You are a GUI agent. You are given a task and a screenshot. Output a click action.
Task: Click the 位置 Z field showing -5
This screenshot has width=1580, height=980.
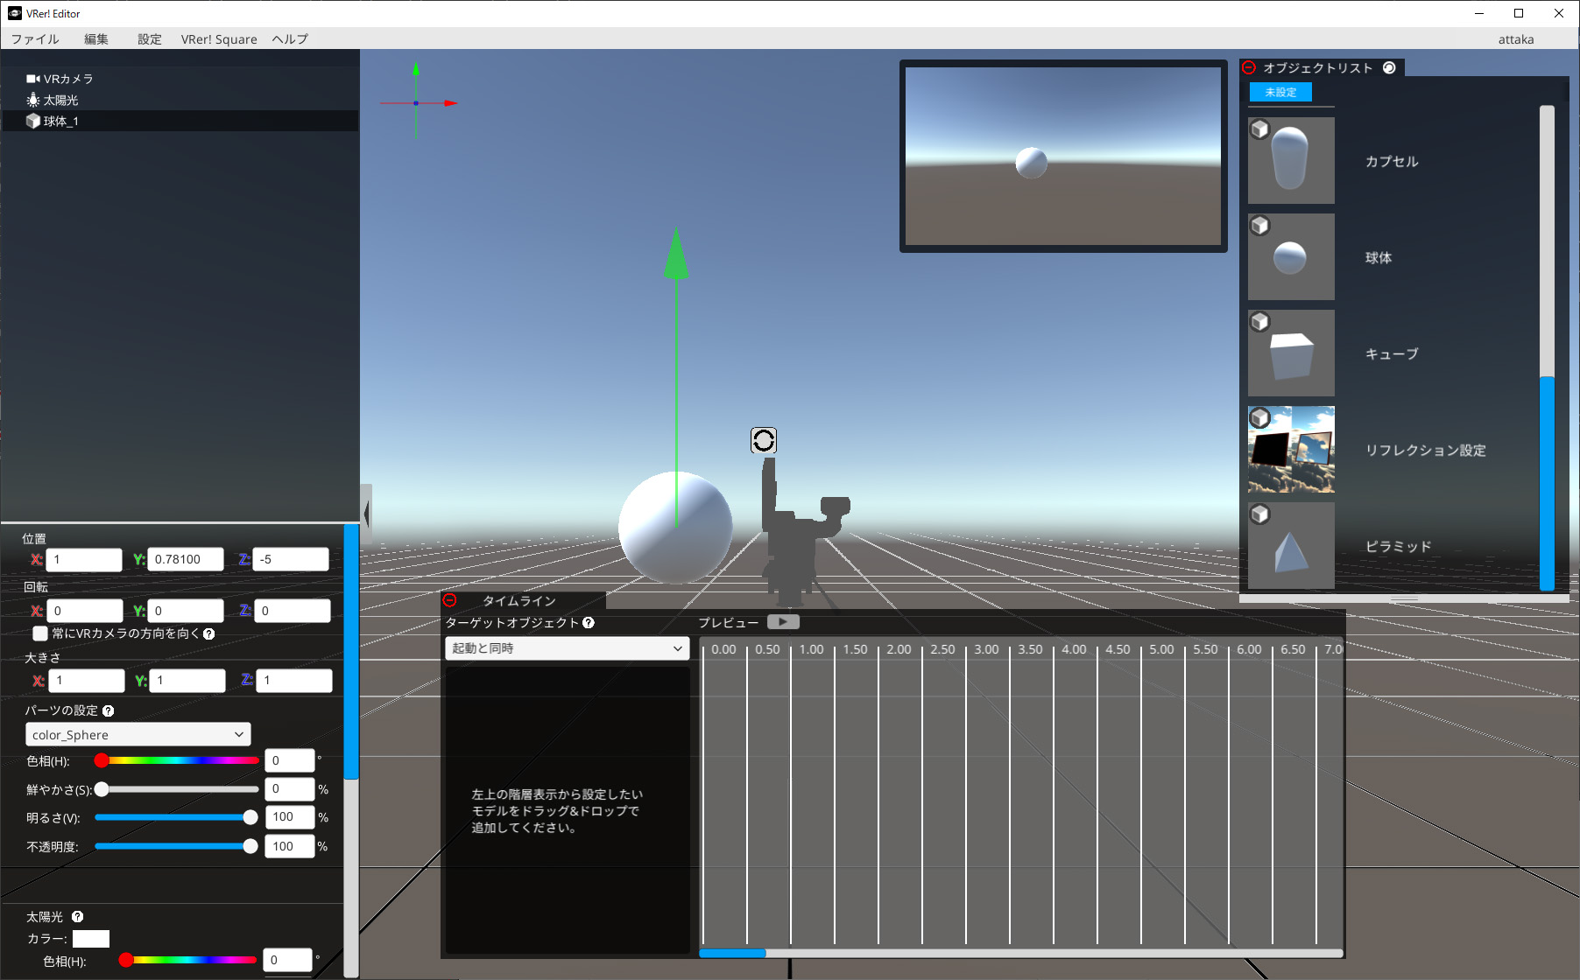click(x=291, y=559)
